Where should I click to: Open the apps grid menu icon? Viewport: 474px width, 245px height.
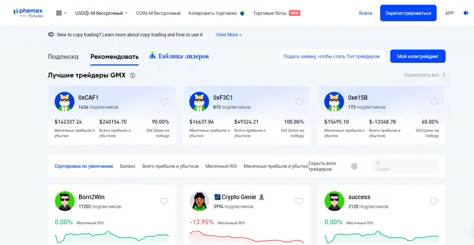pyautogui.click(x=59, y=13)
